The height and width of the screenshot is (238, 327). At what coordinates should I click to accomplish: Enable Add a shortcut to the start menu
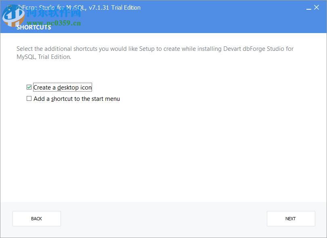pyautogui.click(x=29, y=98)
